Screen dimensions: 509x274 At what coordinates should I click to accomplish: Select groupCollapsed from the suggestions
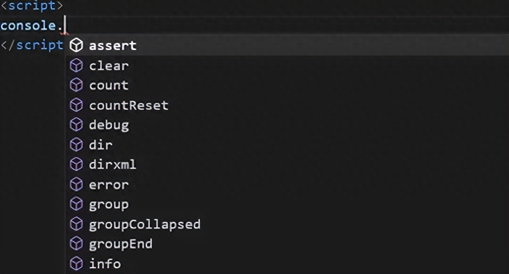pyautogui.click(x=287, y=224)
